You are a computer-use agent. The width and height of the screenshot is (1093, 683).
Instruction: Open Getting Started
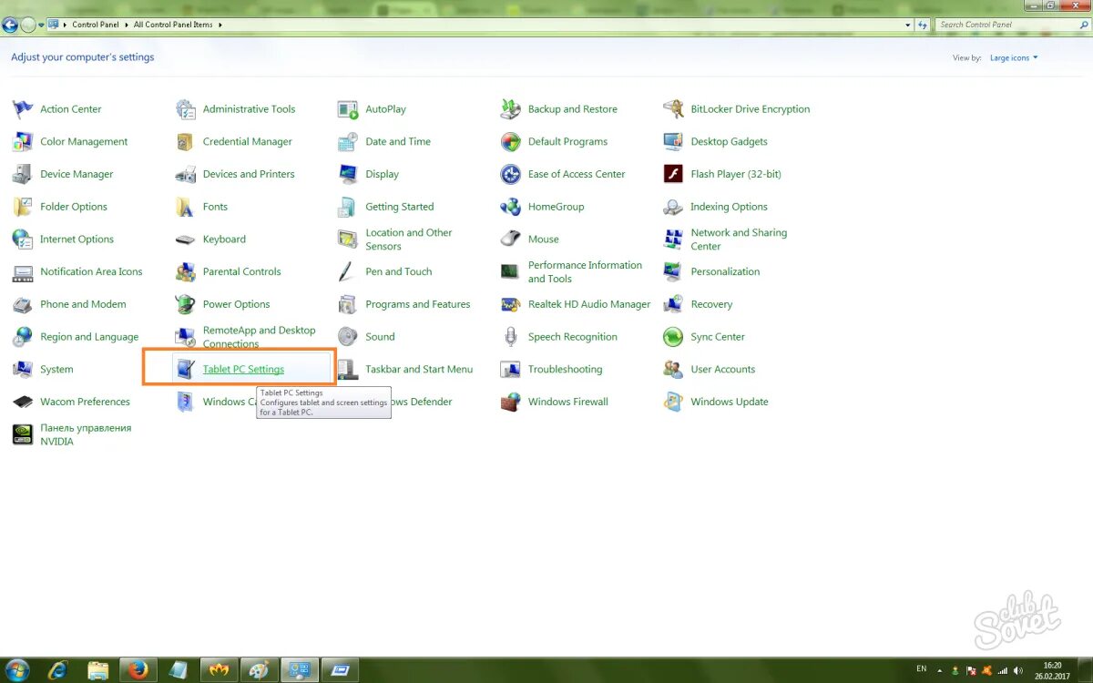400,207
